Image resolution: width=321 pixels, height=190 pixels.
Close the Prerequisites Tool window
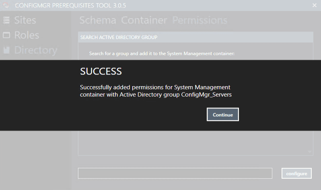tap(315, 5)
